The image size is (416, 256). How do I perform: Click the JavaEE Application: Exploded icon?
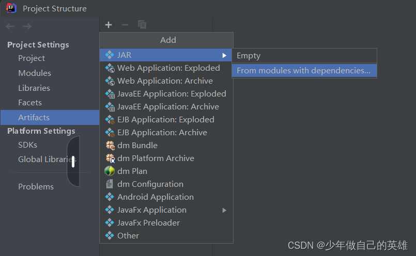pos(110,94)
